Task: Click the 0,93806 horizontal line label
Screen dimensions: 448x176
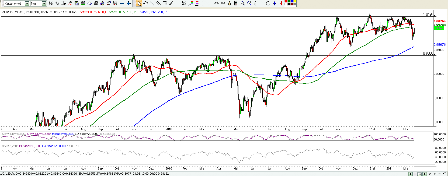Action: (x=429, y=53)
